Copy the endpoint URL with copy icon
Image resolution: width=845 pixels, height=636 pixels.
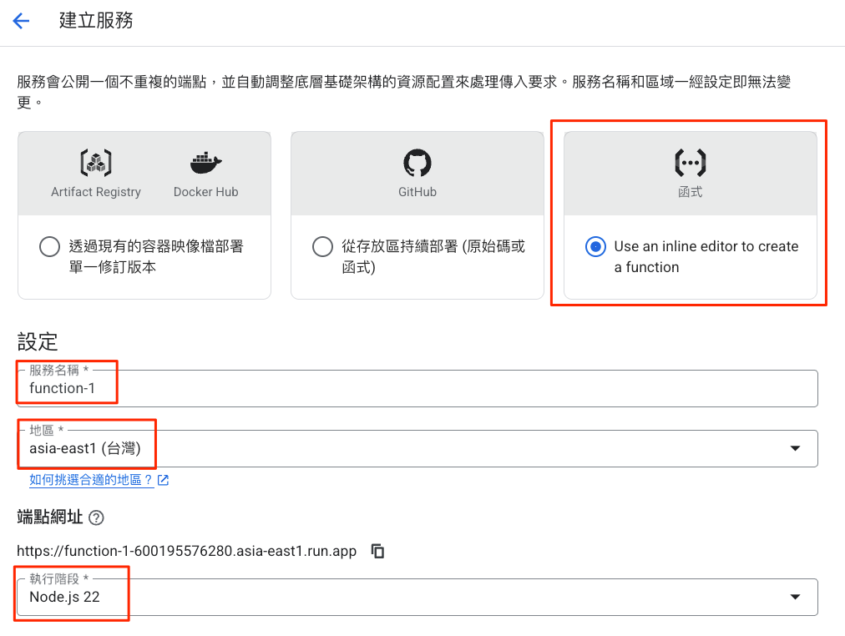pyautogui.click(x=378, y=551)
